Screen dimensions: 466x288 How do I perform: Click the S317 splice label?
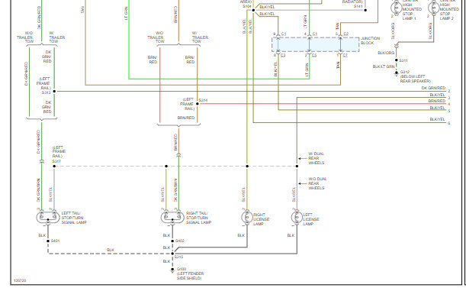tap(56, 161)
